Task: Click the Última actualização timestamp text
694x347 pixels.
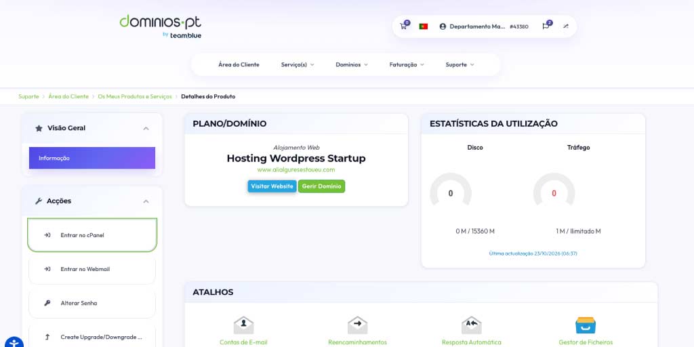Action: tap(533, 253)
